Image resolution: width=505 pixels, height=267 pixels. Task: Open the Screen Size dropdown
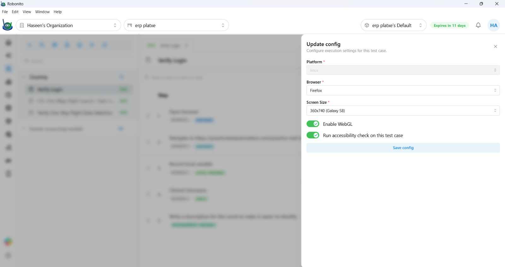click(403, 111)
